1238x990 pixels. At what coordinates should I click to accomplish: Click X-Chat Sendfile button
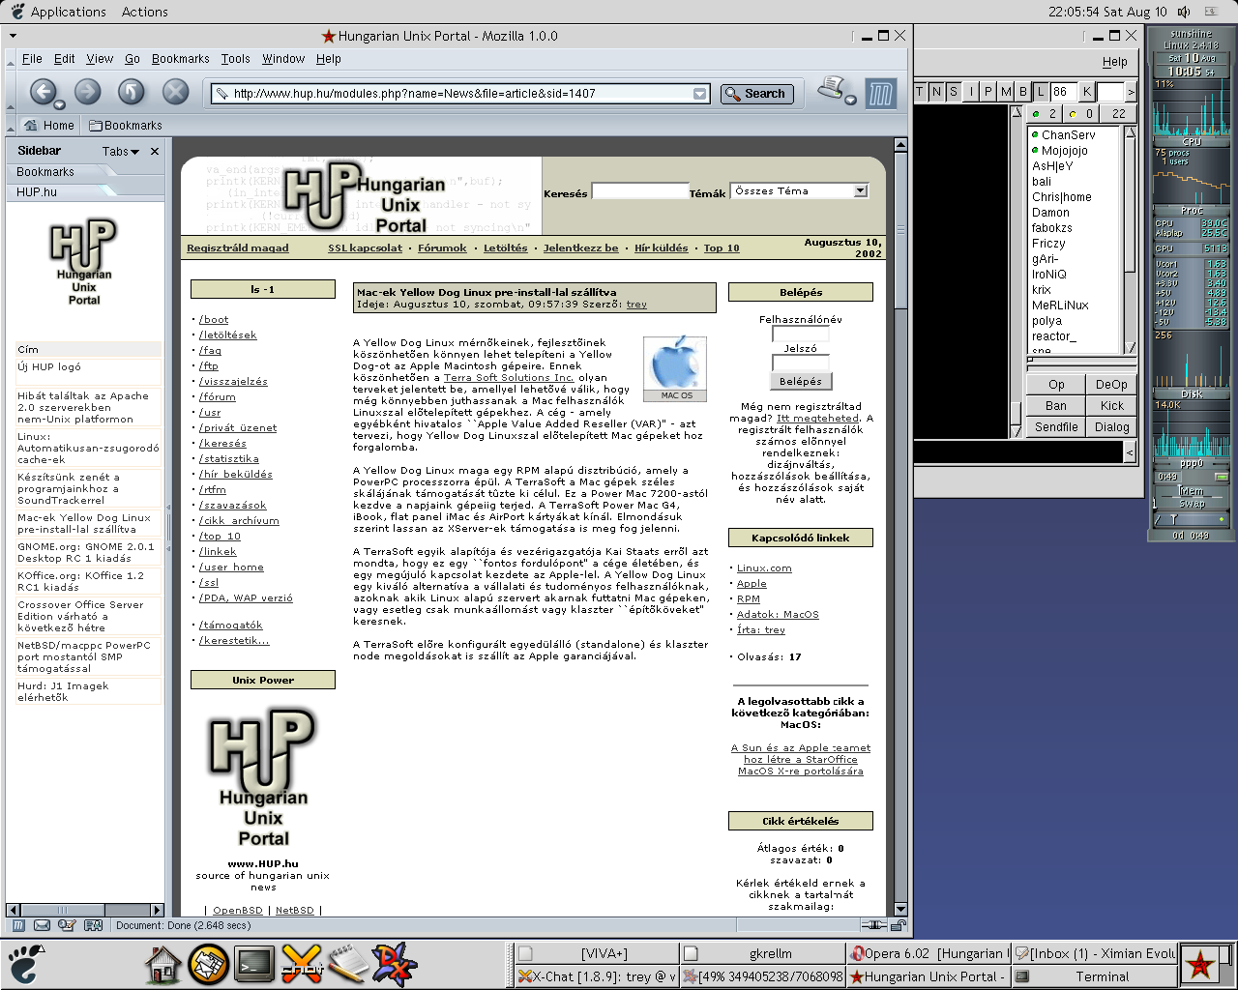point(1056,427)
